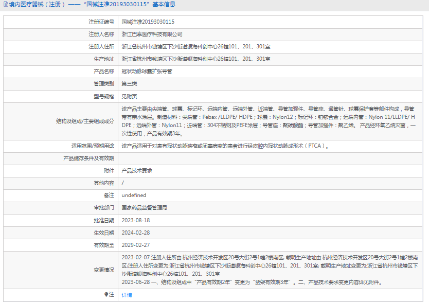Click the 批准日期 label

click(104, 220)
